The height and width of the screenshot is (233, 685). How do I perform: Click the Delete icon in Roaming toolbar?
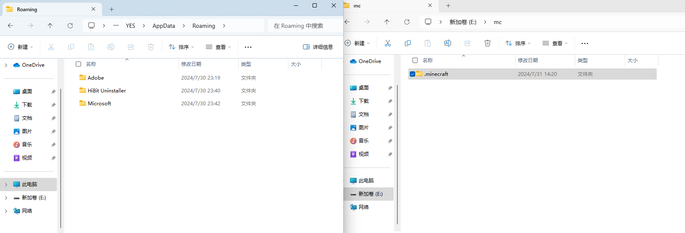[x=151, y=47]
